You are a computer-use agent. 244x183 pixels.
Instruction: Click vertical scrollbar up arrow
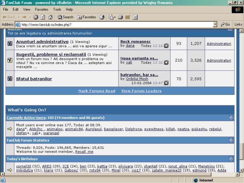coord(241,31)
